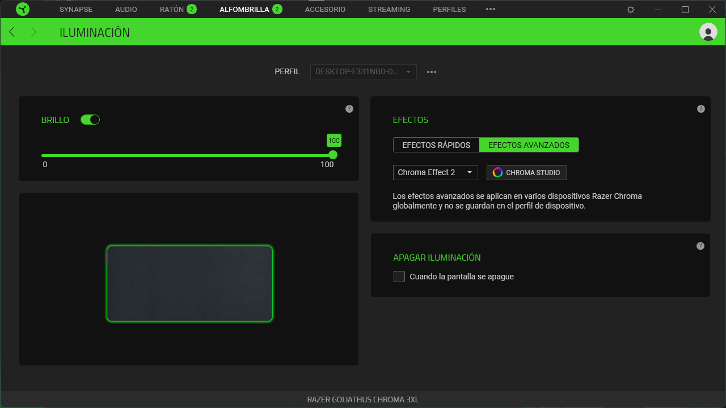Select Efectos Avanzados
The width and height of the screenshot is (726, 408).
[x=529, y=145]
